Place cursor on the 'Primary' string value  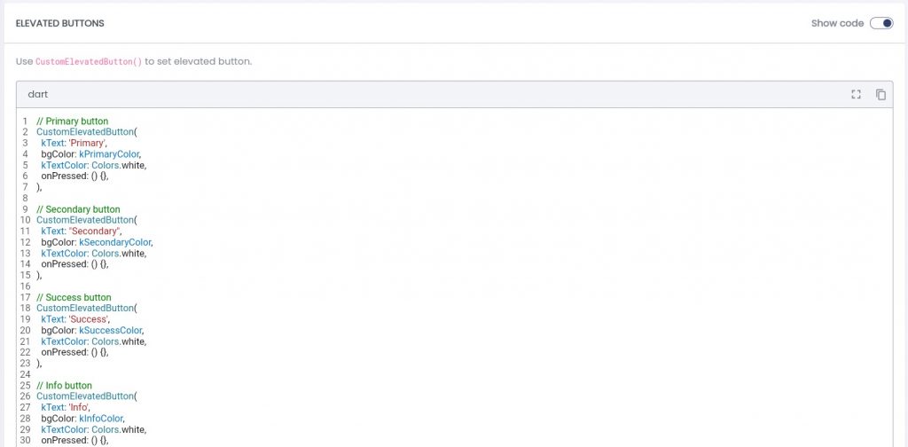(88, 143)
